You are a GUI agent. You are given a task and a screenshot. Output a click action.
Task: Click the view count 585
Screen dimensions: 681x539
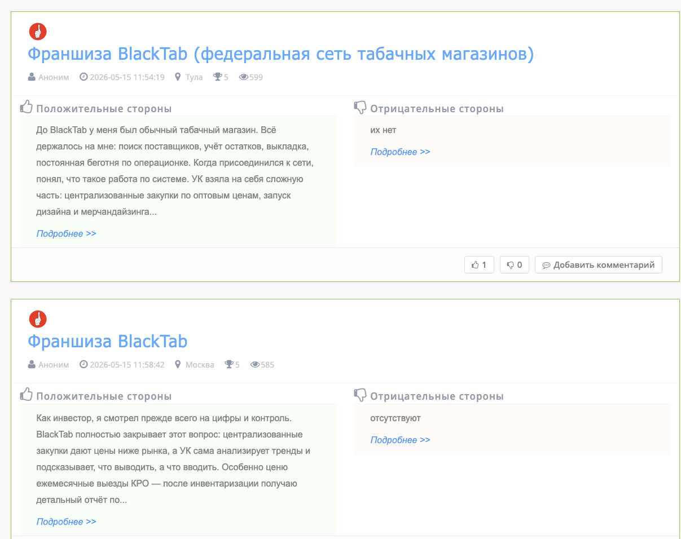point(267,365)
